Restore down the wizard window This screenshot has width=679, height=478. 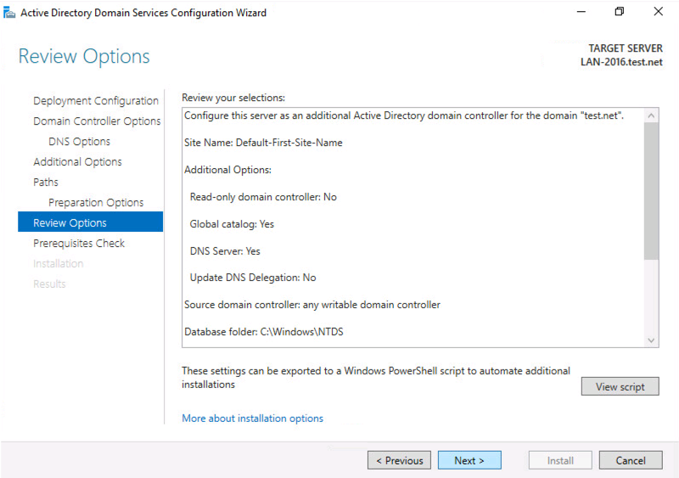620,12
